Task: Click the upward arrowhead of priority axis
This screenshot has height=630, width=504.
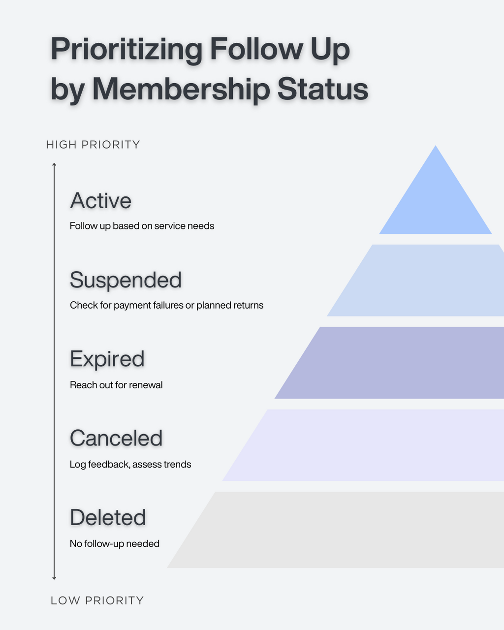Action: [54, 165]
